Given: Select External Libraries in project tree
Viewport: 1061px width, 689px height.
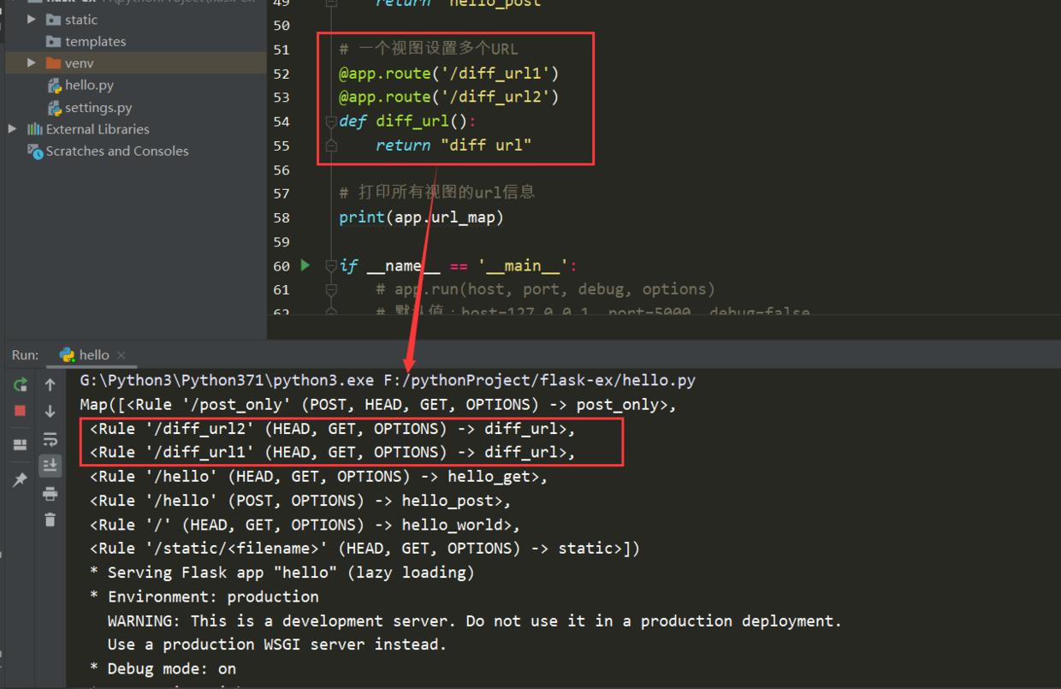Looking at the screenshot, I should point(98,128).
